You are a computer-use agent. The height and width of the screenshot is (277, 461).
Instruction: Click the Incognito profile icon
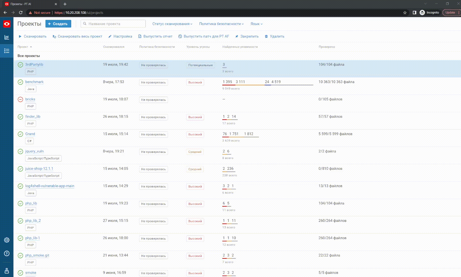pyautogui.click(x=422, y=13)
